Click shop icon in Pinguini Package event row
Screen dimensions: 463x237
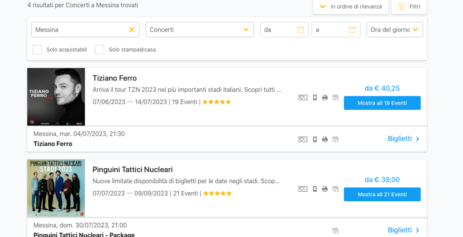coord(335,231)
